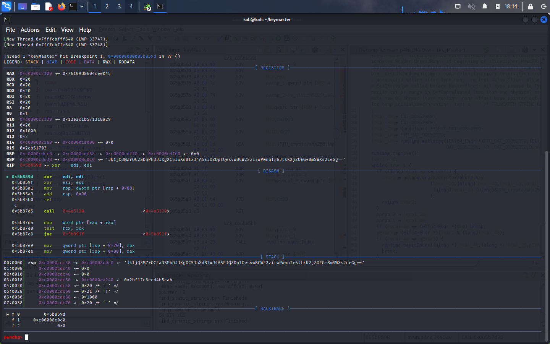Click the New Thread LWP 33748 line
Viewport: 550px width, 344px height.
coord(56,45)
